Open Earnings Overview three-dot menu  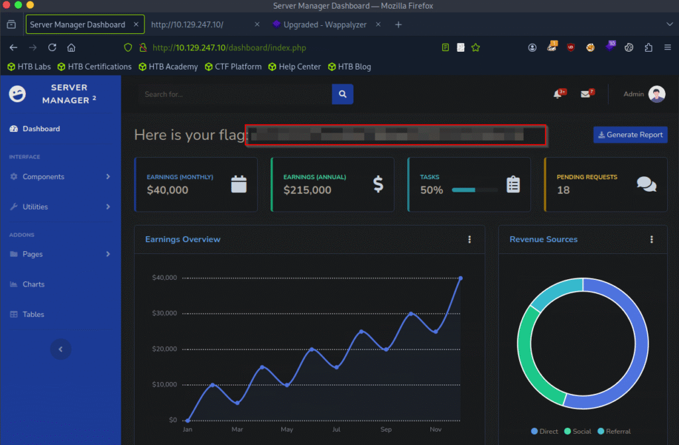(469, 239)
